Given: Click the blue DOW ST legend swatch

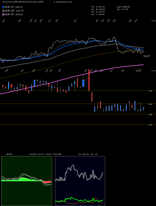Looking at the screenshot, I should (3, 7).
